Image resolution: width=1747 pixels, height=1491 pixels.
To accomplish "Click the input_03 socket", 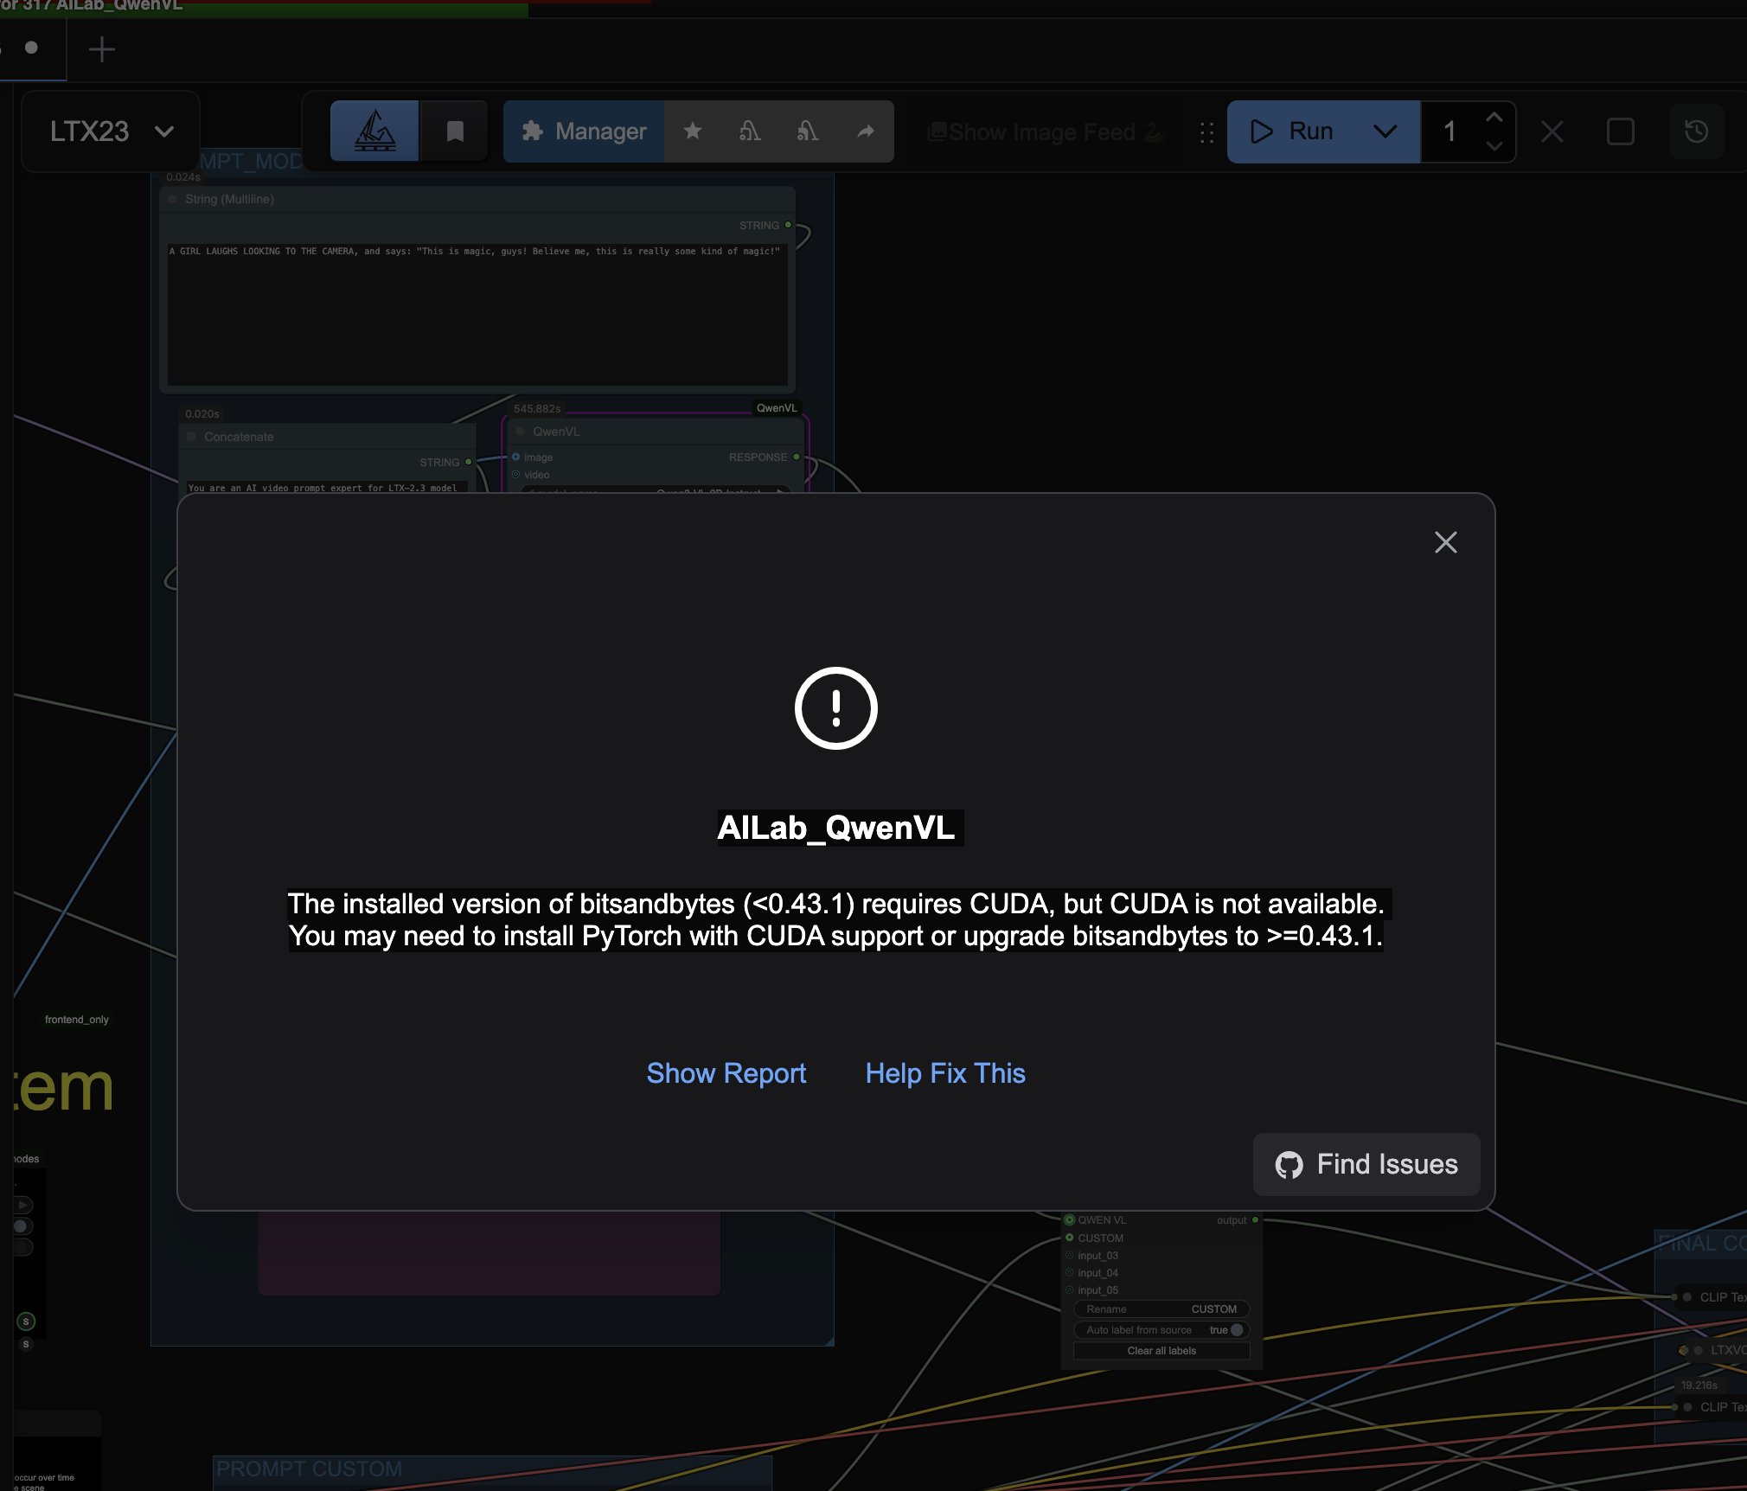I will [x=1070, y=1255].
